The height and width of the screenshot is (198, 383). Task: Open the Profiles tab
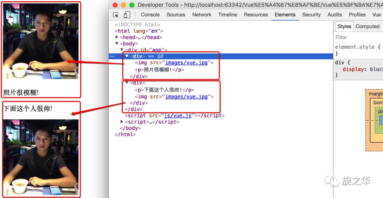[x=357, y=15]
